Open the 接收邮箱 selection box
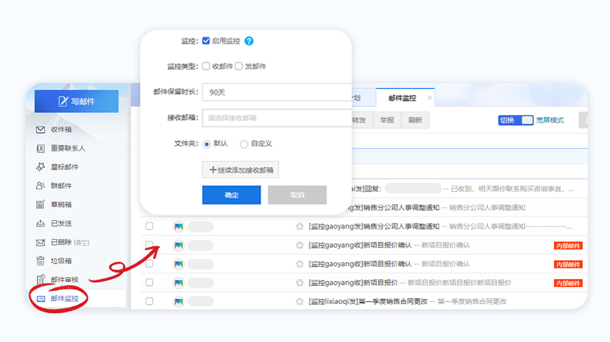 pos(275,118)
